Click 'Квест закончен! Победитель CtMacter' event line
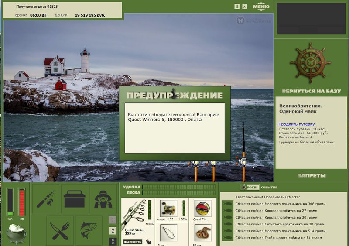349x246 pixels. [267, 197]
